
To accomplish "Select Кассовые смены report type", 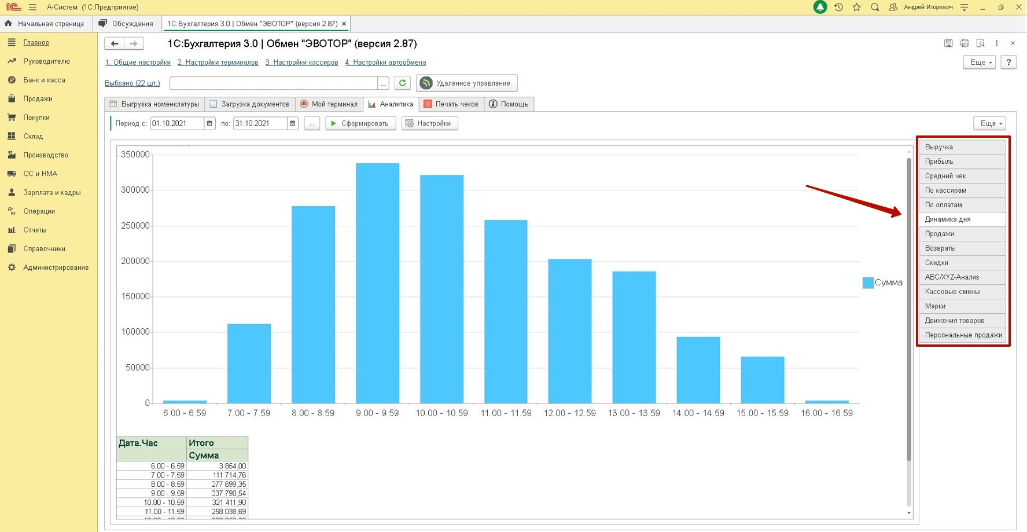I will tap(962, 292).
